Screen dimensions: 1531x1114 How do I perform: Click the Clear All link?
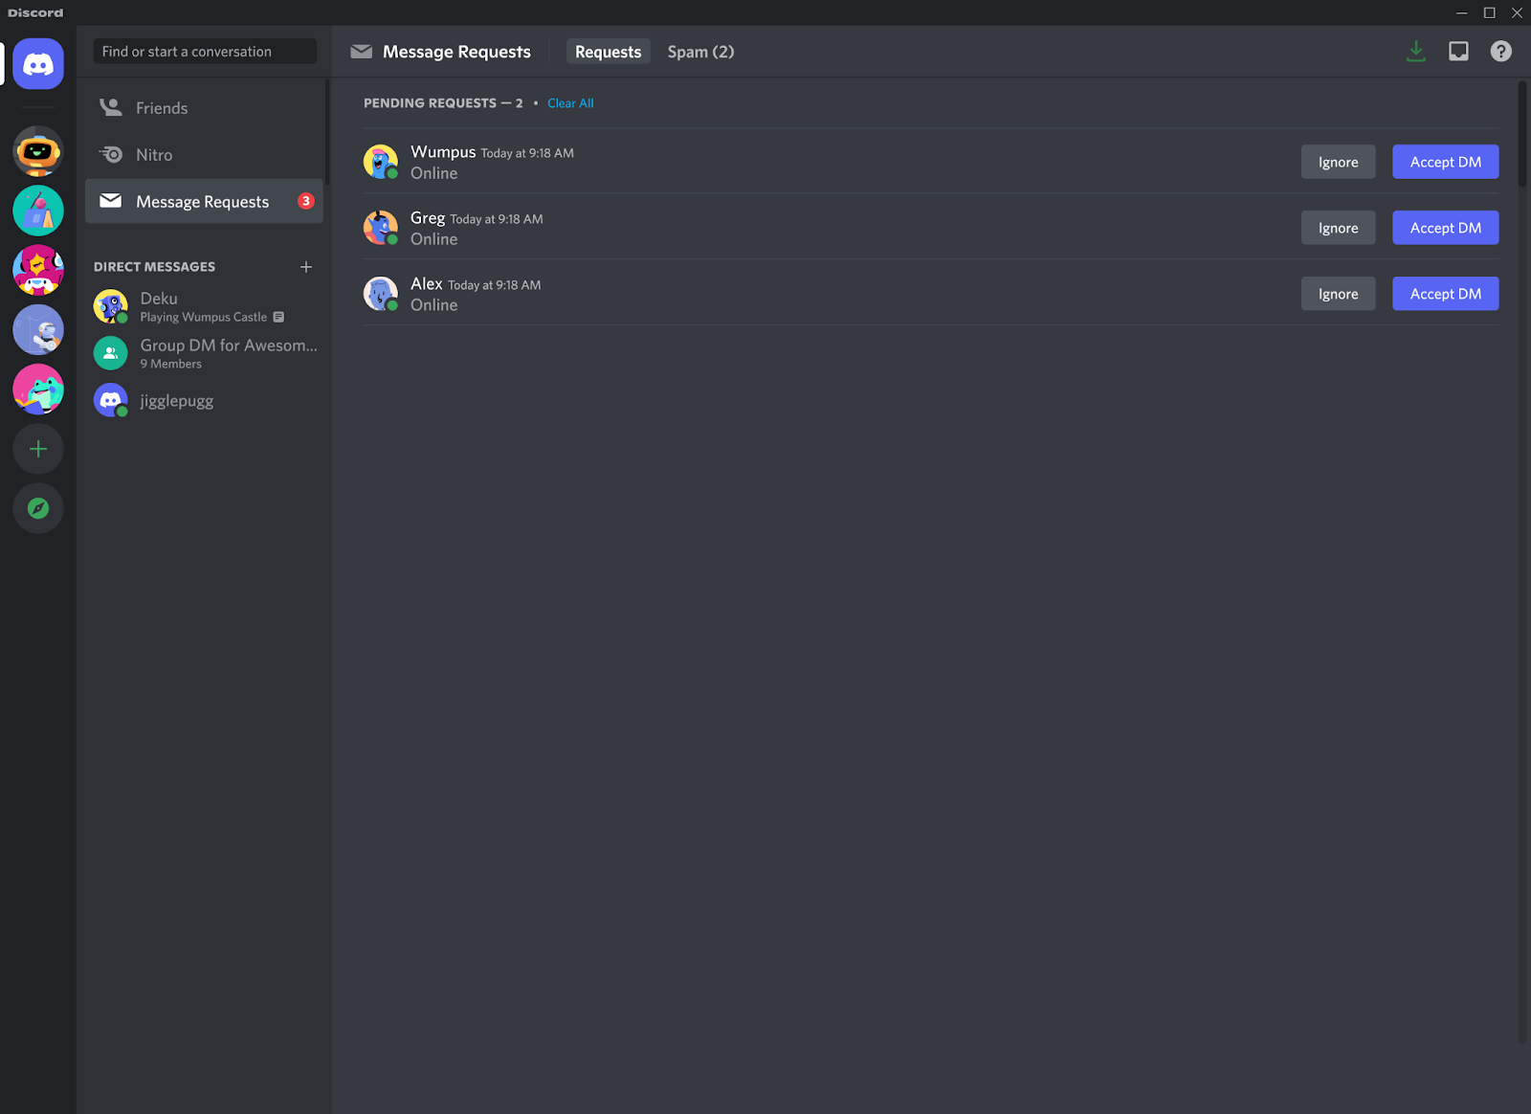point(570,103)
